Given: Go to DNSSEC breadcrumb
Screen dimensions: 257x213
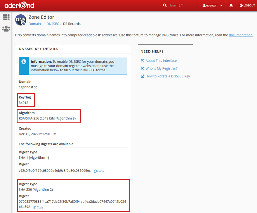Looking at the screenshot, I should coord(53,24).
